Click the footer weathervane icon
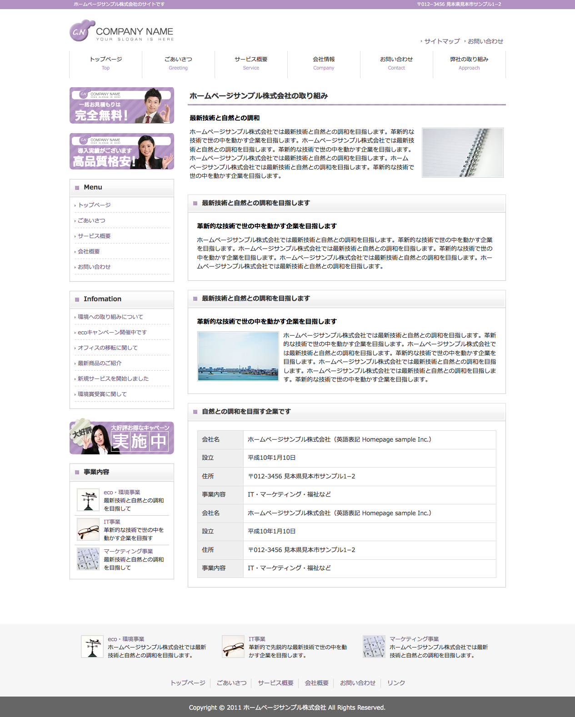The width and height of the screenshot is (575, 717). (x=92, y=647)
